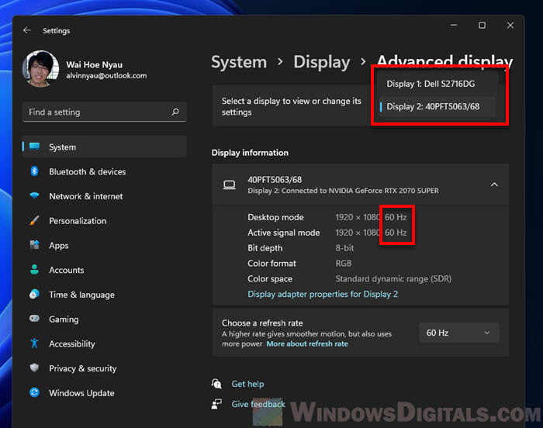Image resolution: width=543 pixels, height=428 pixels.
Task: Click the monitor icon beside 40PFT5063/68
Action: [230, 185]
